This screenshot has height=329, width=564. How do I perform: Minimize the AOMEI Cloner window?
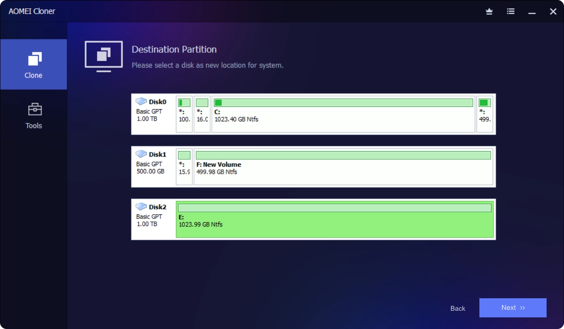click(532, 12)
